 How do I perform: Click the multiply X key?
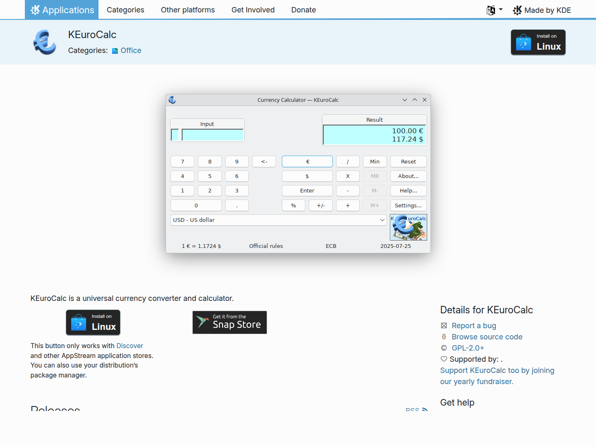click(348, 176)
